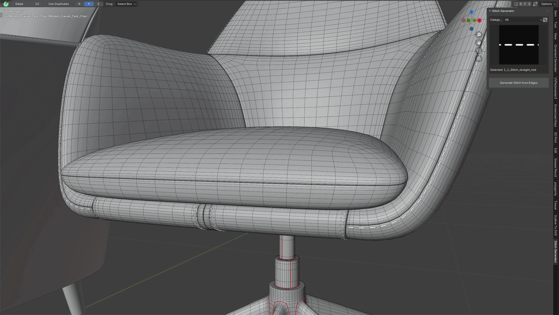Click the auto merge vertices icon
Viewport: 559px width, 315px height.
(535, 4)
